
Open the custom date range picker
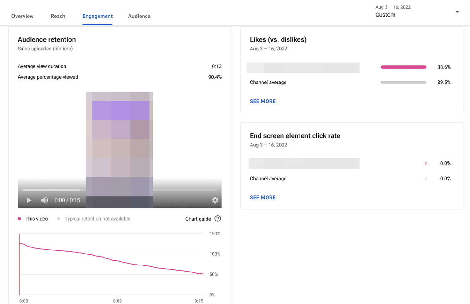385,14
